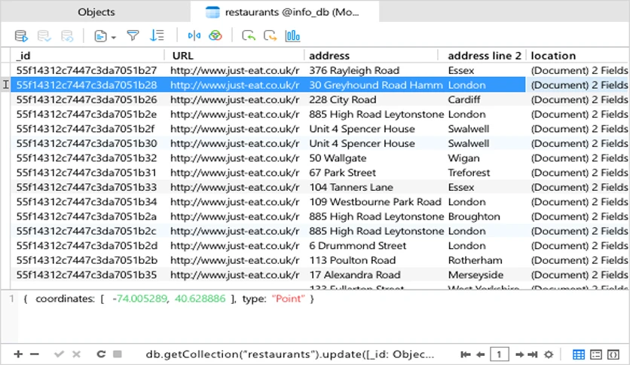This screenshot has height=365, width=630.
Task: Open the bar chart icon
Action: 292,35
